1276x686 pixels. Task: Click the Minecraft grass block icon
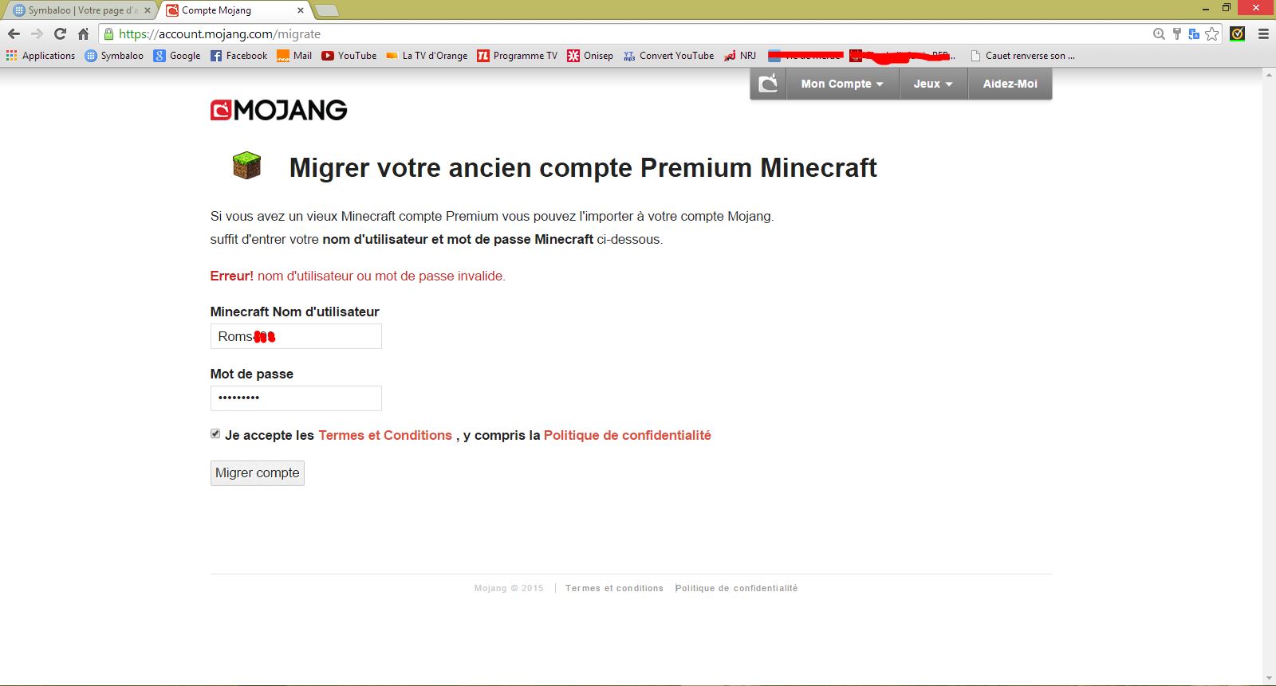246,165
